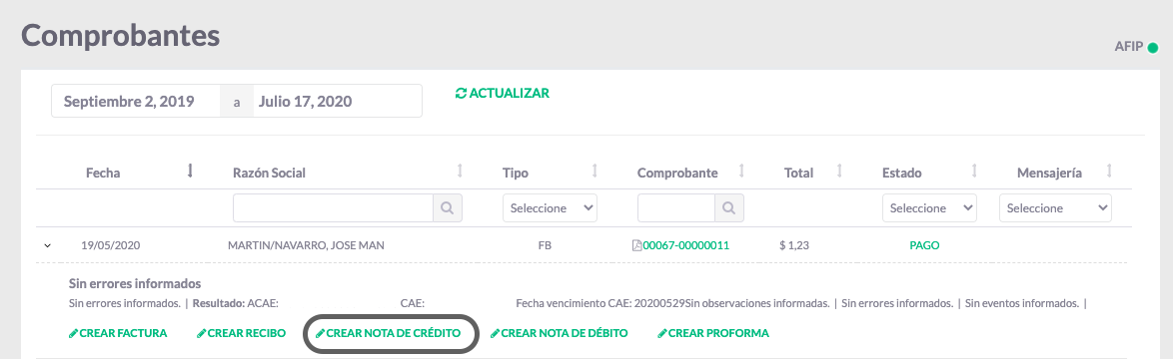
Task: Open the start date field Septiembre 2, 2019
Action: pyautogui.click(x=136, y=102)
